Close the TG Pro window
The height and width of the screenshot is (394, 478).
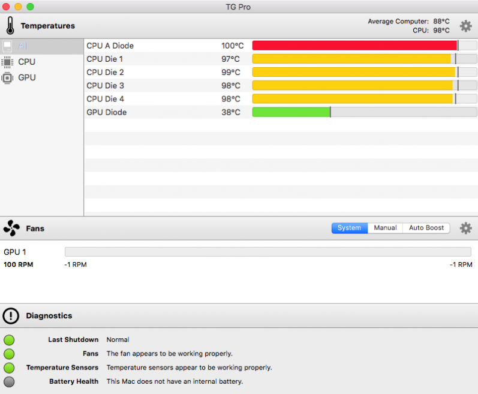[x=6, y=7]
